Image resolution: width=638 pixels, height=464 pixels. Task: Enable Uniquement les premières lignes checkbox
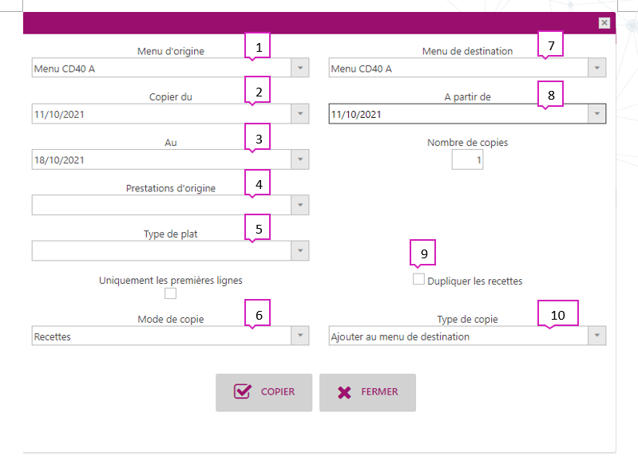pyautogui.click(x=170, y=293)
